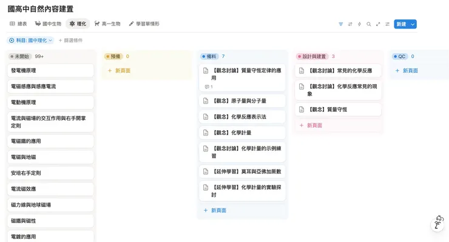Click page icon of 常見的化學反應 card
This screenshot has height=242, width=449.
click(x=302, y=71)
